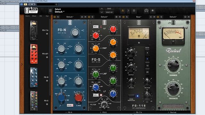
Task: Switch to EQ module category tab
Action: point(41,16)
